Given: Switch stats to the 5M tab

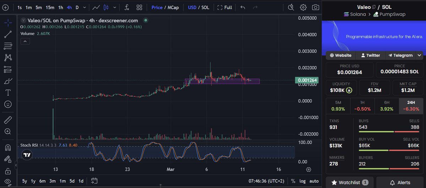Looking at the screenshot, I should [338, 106].
